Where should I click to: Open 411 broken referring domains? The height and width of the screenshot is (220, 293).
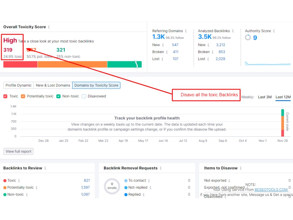click(176, 52)
